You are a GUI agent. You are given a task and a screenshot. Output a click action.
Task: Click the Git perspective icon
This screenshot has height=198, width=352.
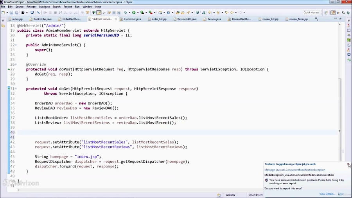tap(343, 13)
